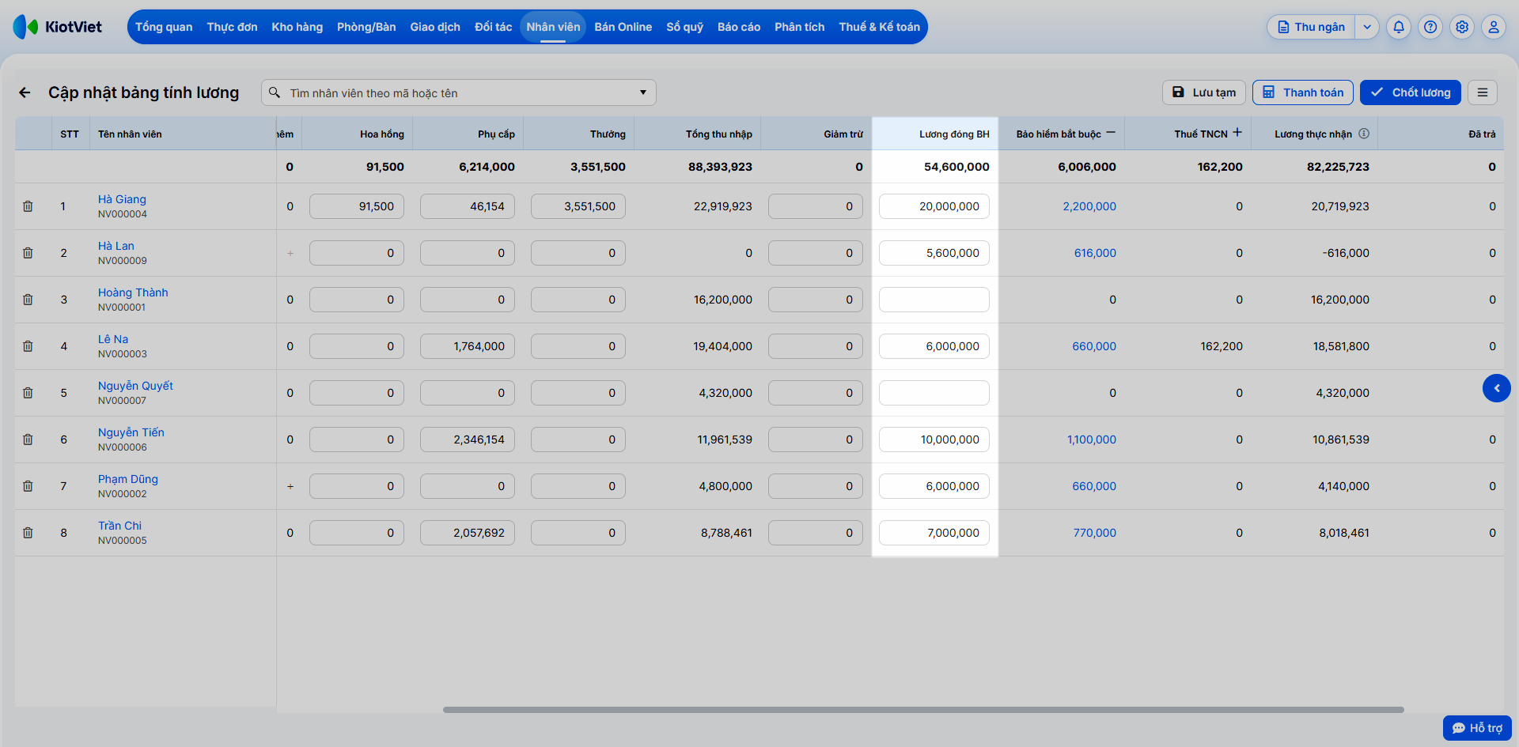Open the user account profile icon
1519x747 pixels.
coord(1494,27)
